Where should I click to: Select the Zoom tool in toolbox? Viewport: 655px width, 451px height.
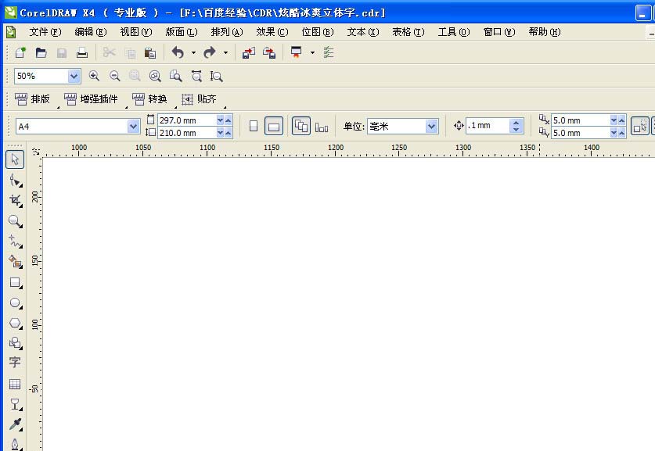[x=15, y=221]
